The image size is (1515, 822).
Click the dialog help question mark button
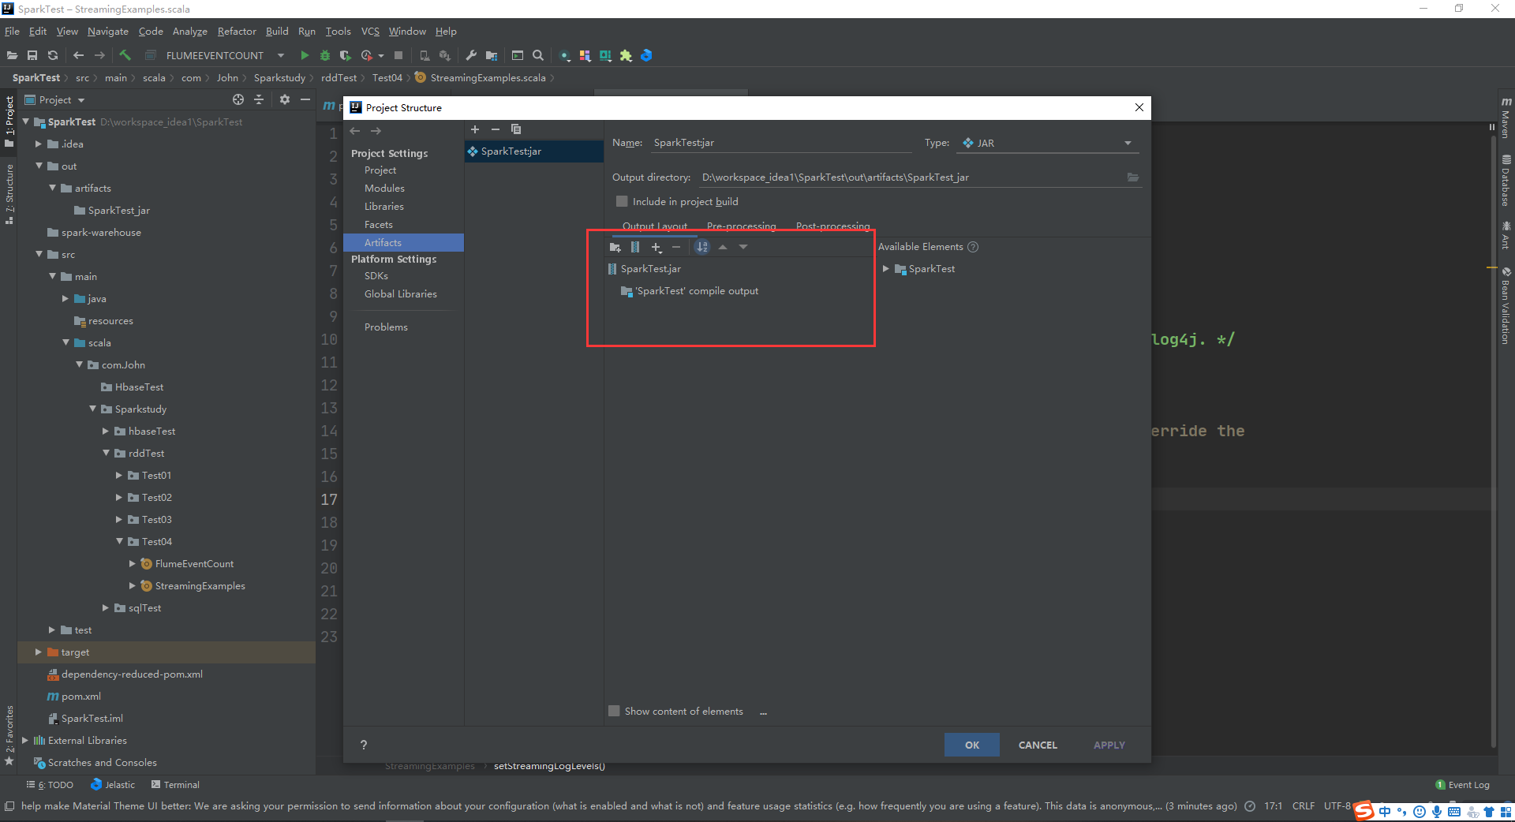click(364, 745)
